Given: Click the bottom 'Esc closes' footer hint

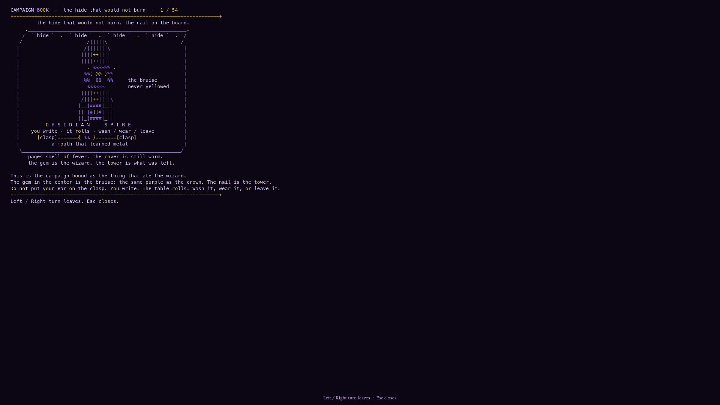Looking at the screenshot, I should click(386, 398).
